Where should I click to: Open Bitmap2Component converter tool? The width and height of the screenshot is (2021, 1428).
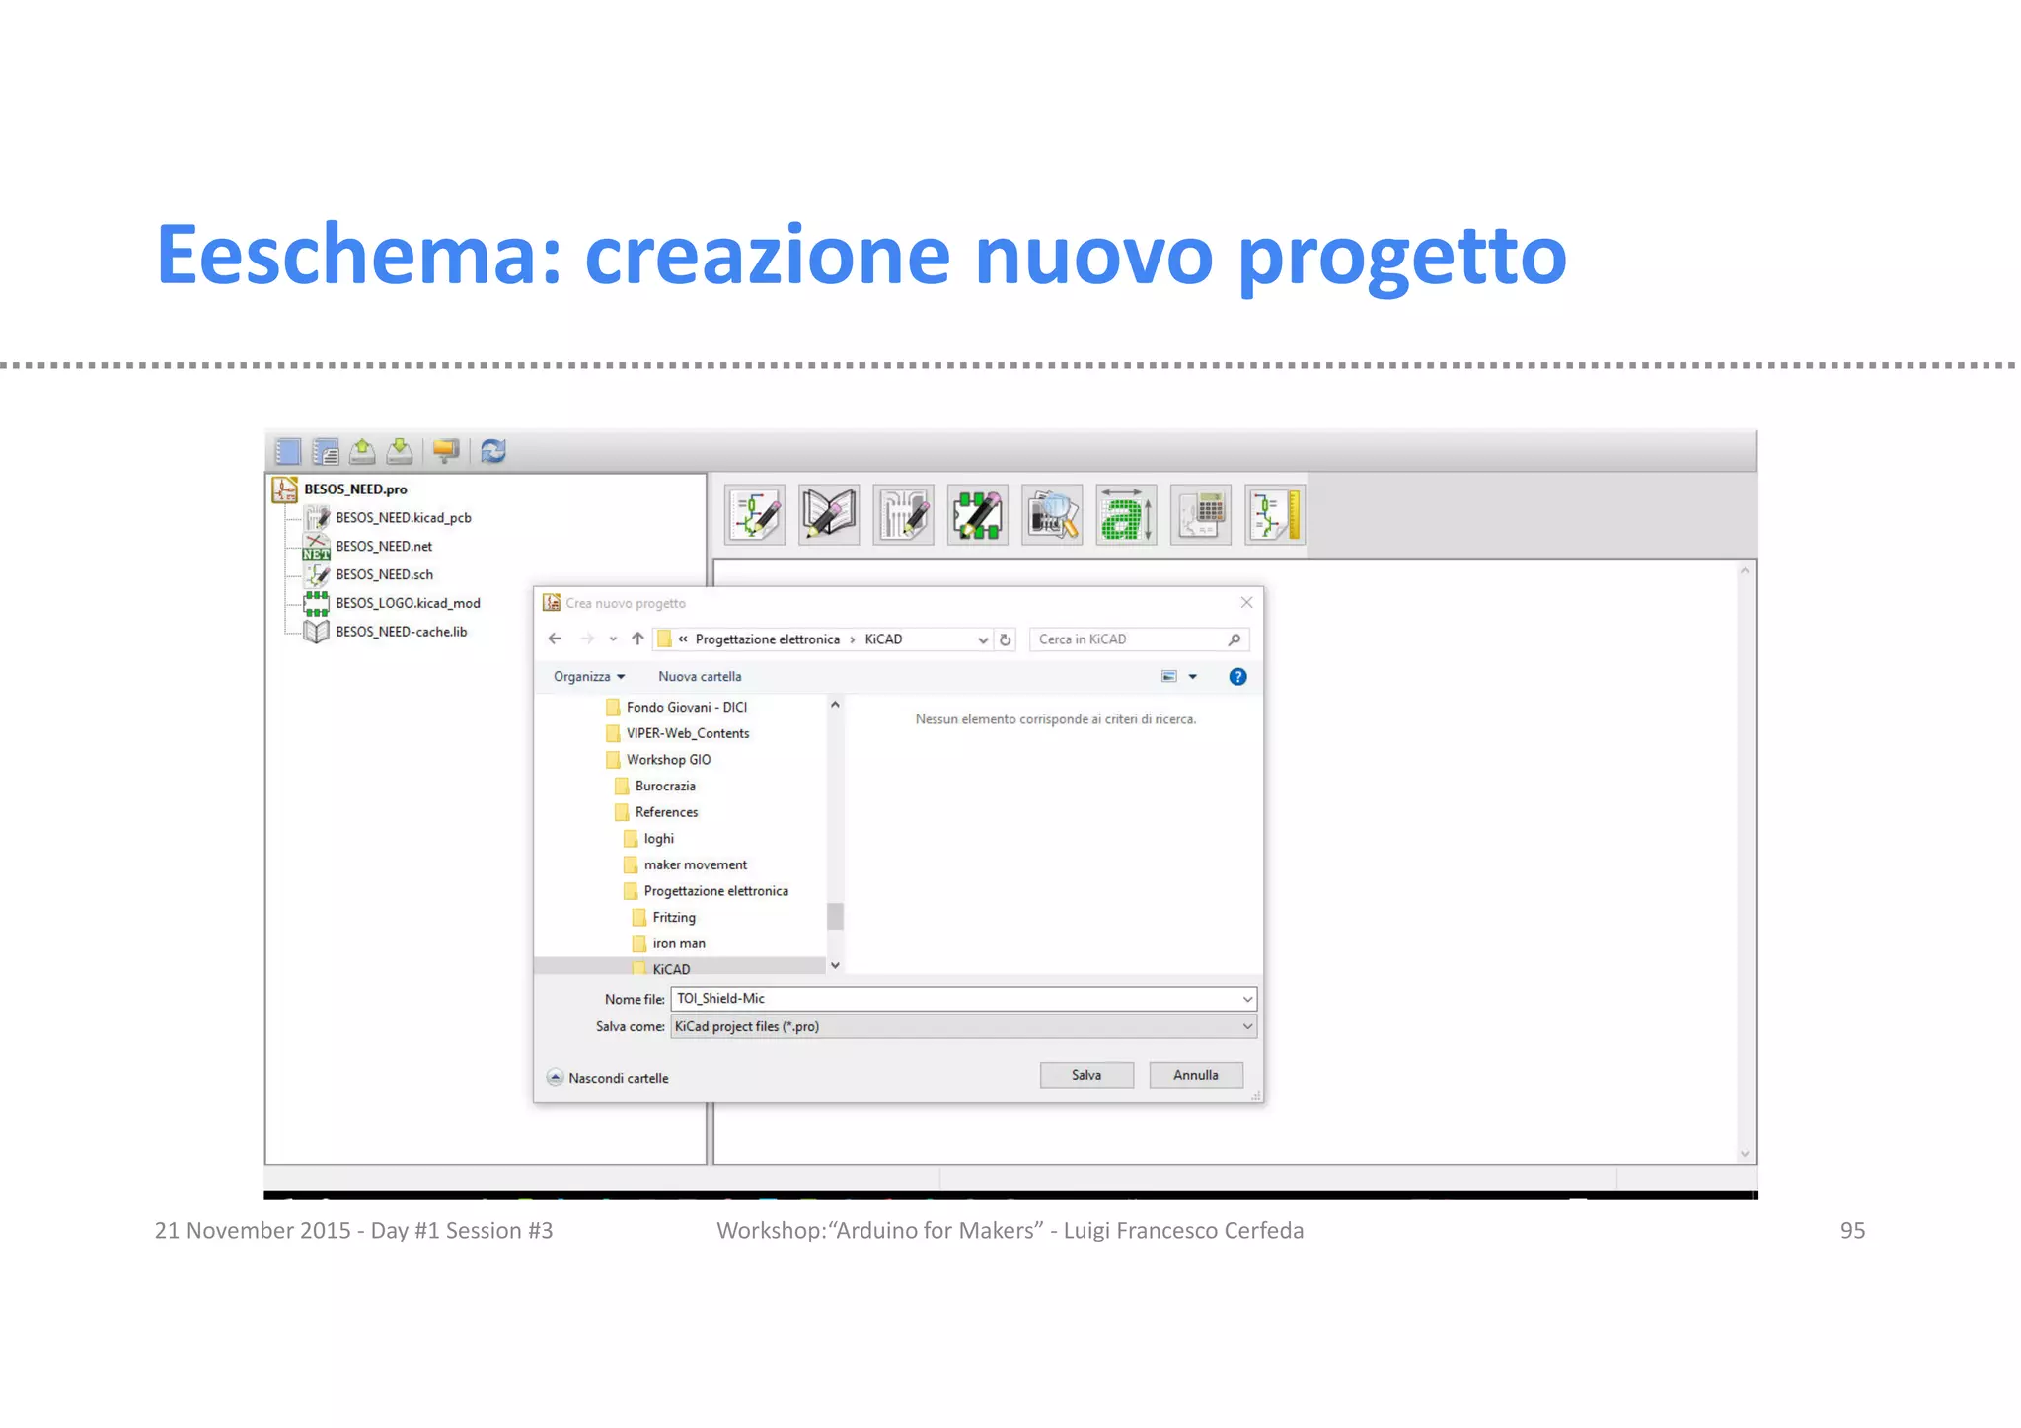coord(1126,514)
